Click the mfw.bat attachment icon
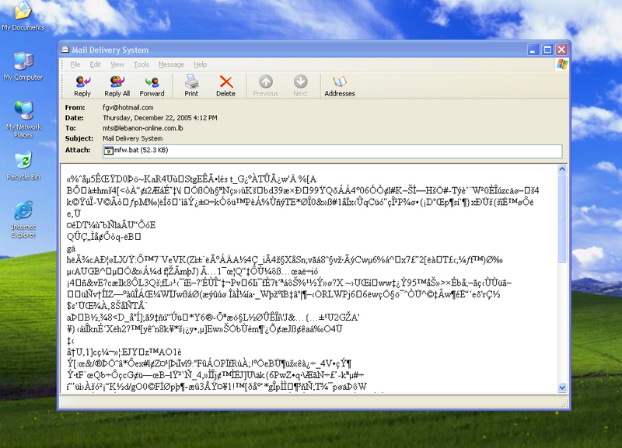This screenshot has height=448, width=622. [108, 151]
